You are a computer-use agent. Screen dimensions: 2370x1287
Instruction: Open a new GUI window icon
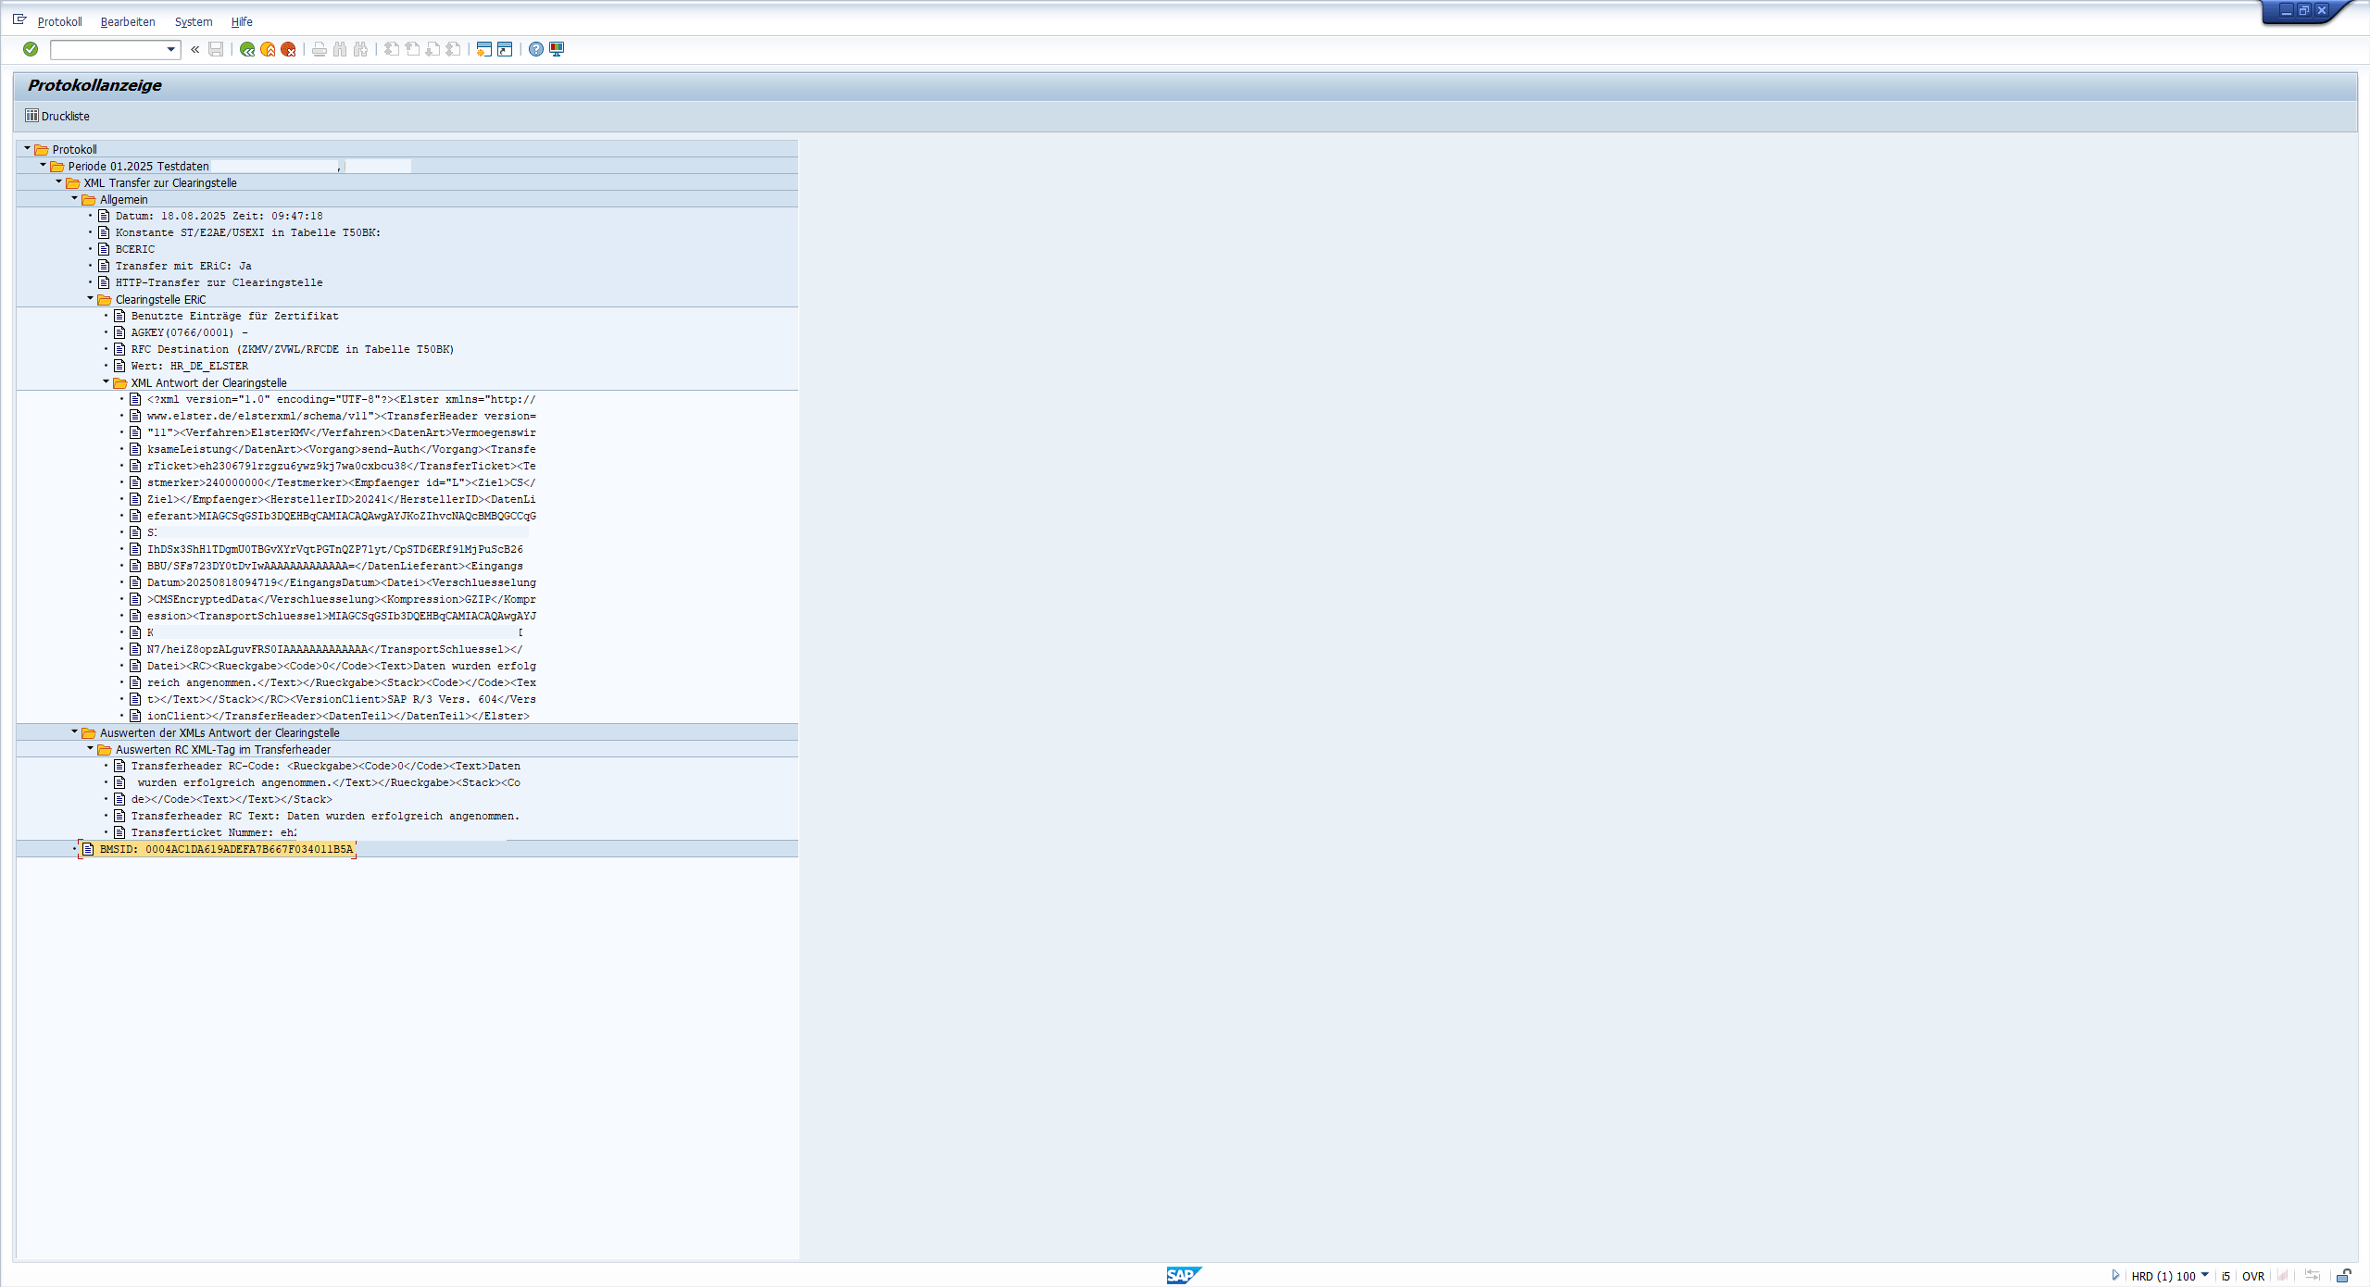(x=483, y=49)
